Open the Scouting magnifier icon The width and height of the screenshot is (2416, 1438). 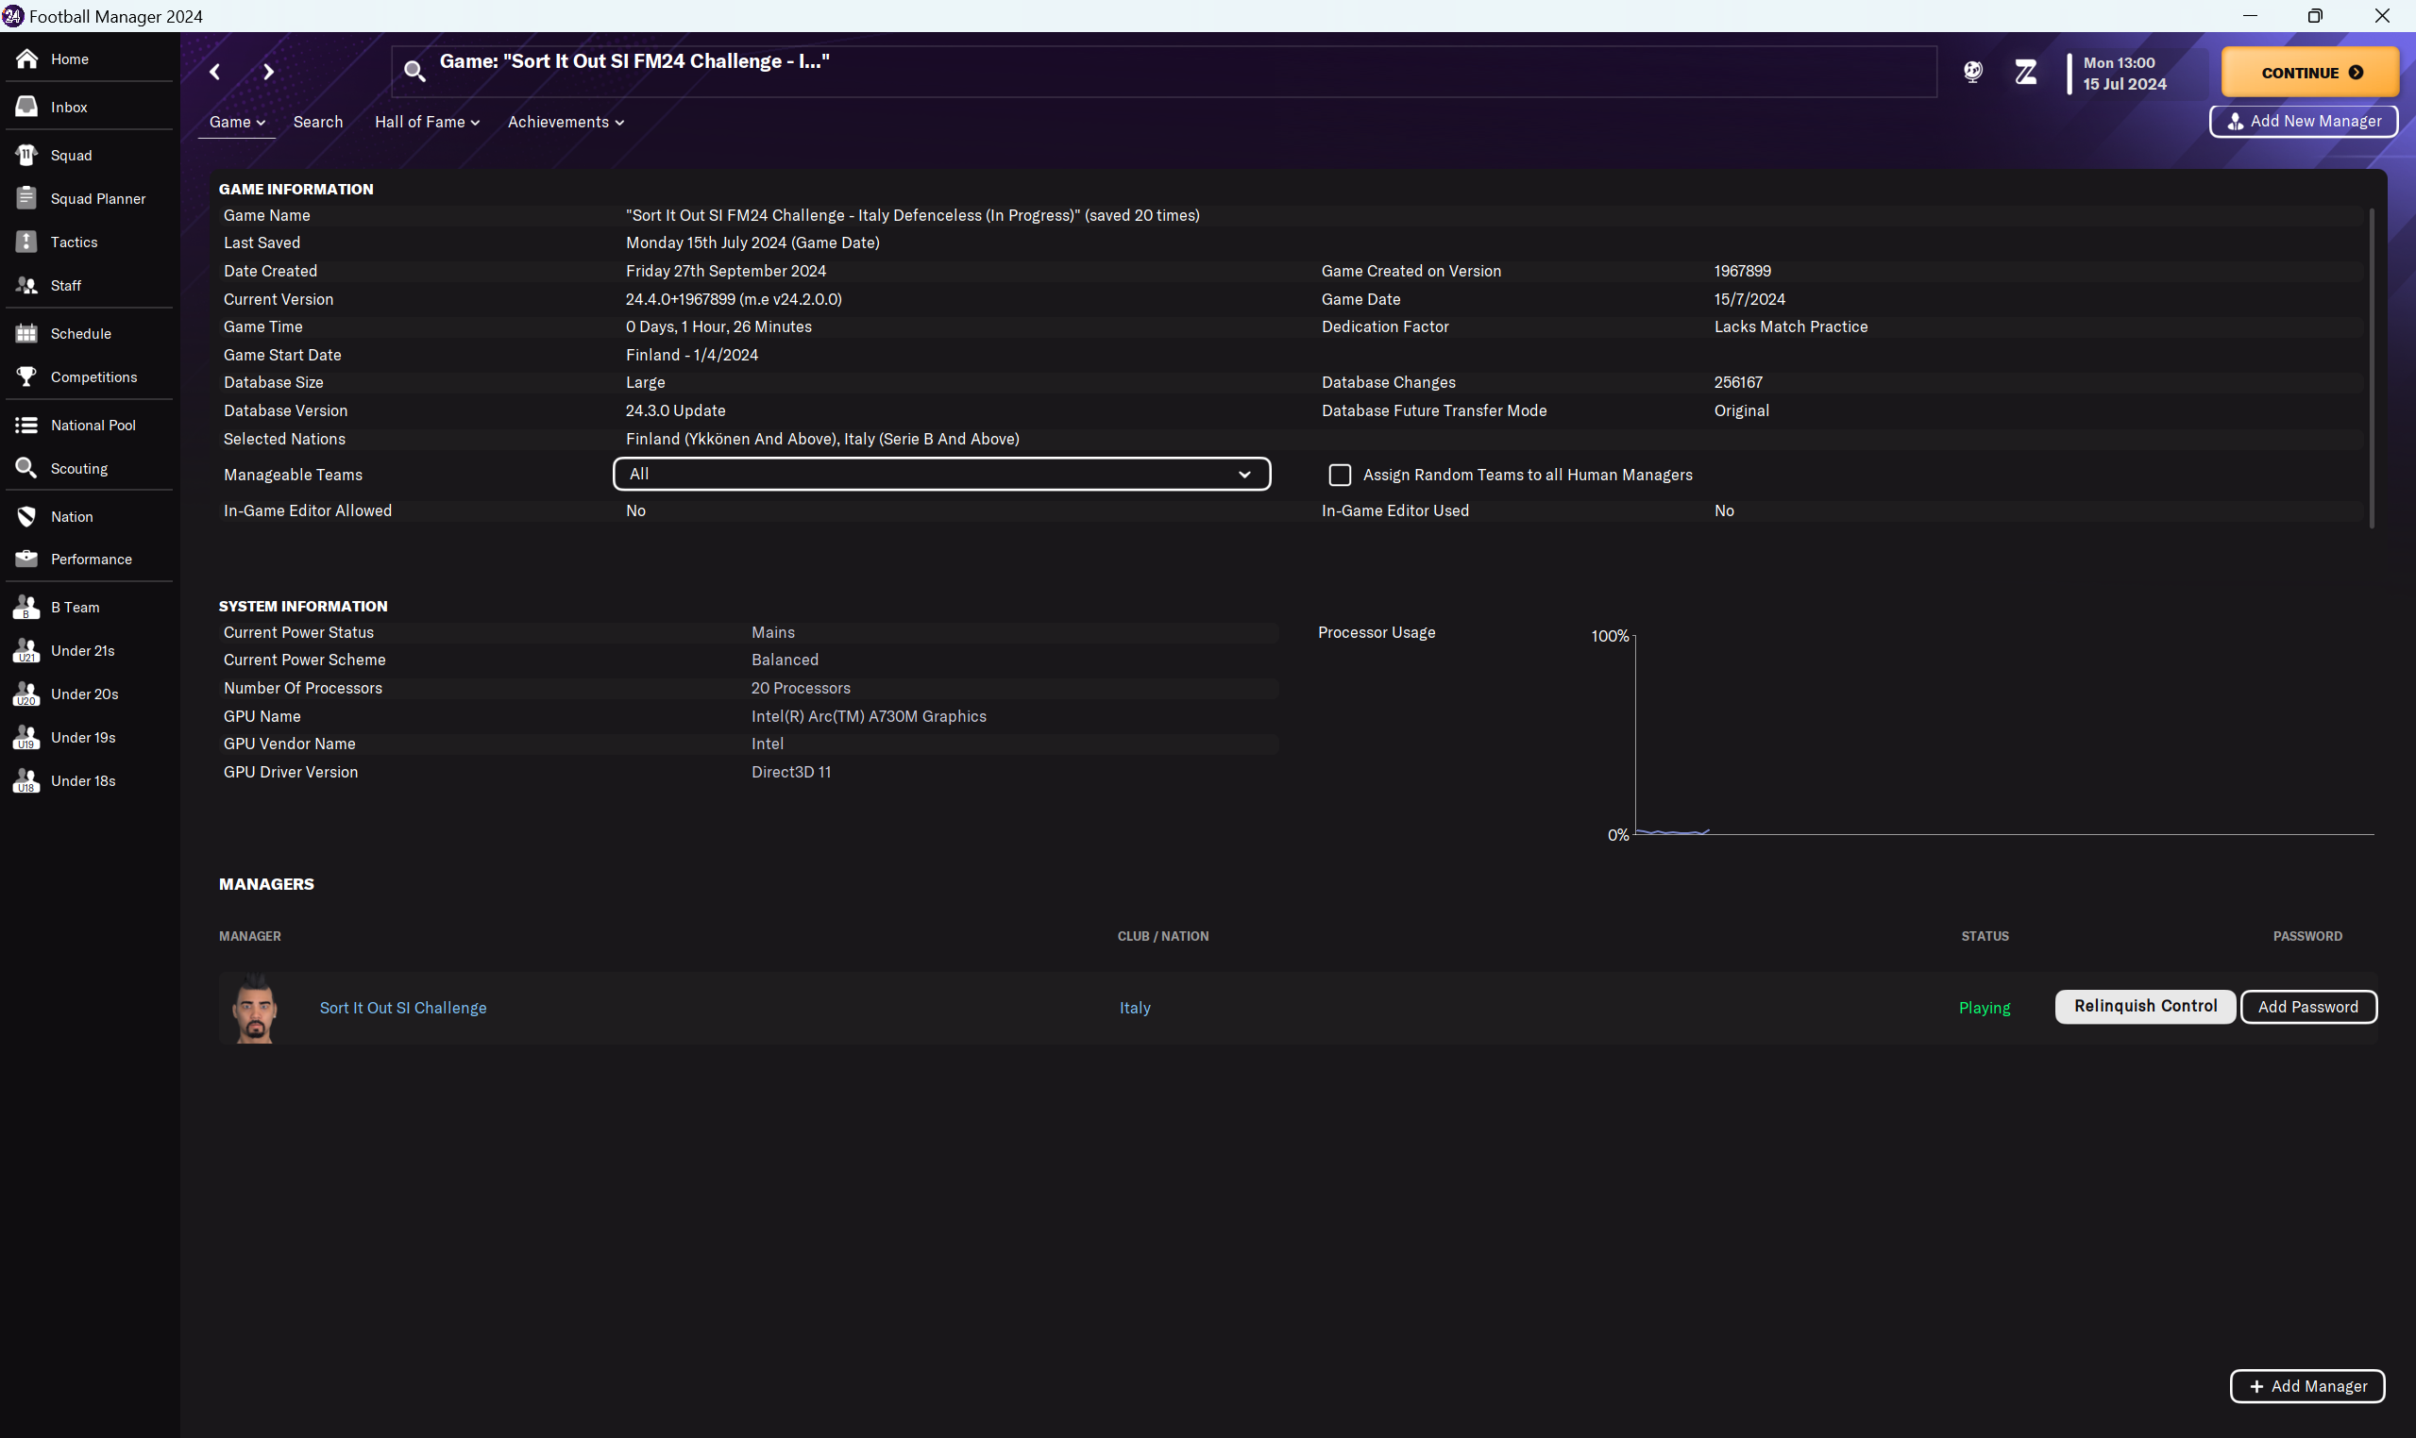pyautogui.click(x=26, y=469)
